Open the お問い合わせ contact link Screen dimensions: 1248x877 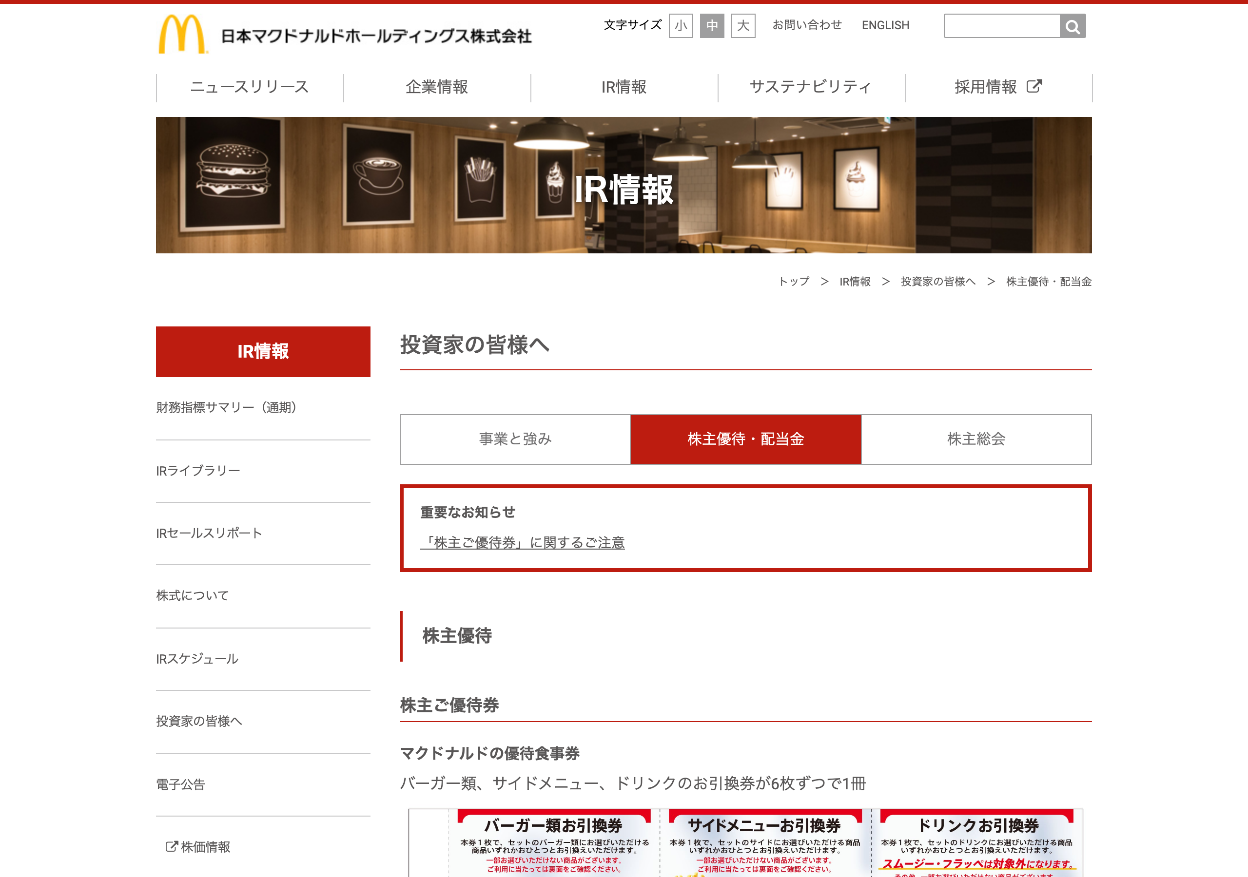pos(807,25)
